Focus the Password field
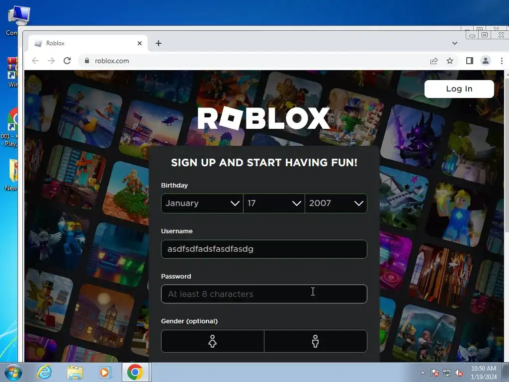Screen dimensions: 509x382 point(264,294)
